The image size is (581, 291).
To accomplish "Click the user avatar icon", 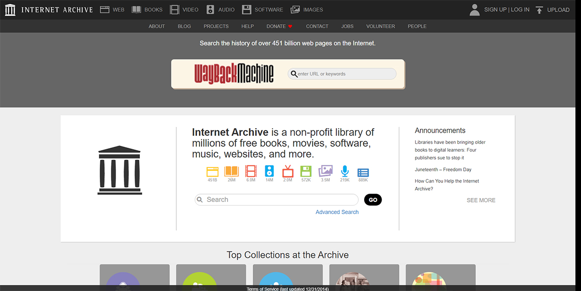I will coord(475,10).
